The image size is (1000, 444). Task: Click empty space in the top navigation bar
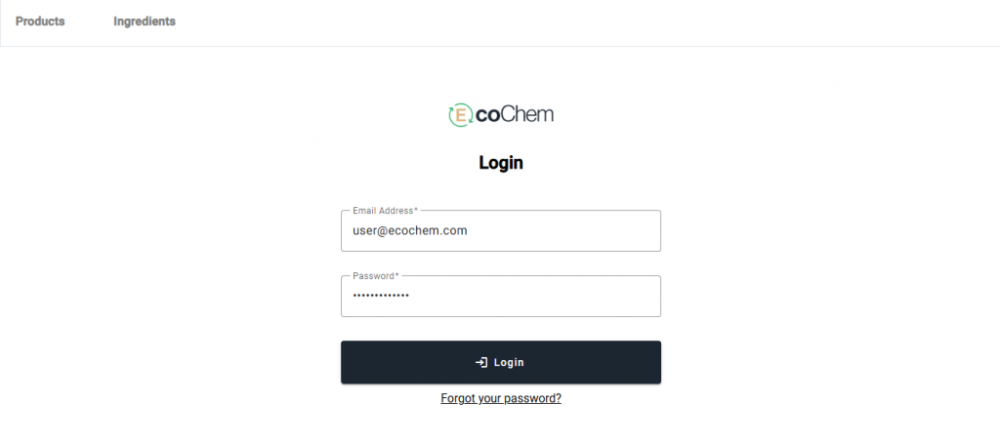tap(586, 21)
